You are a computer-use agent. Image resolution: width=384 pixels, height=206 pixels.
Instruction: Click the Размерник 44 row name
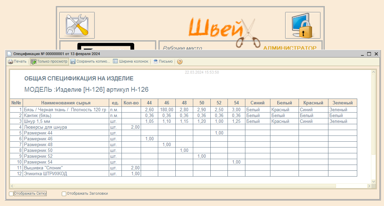coord(66,133)
